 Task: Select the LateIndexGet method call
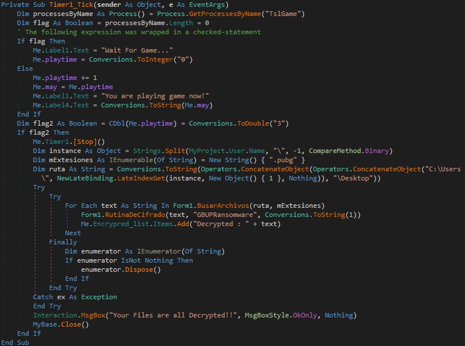tap(141, 178)
